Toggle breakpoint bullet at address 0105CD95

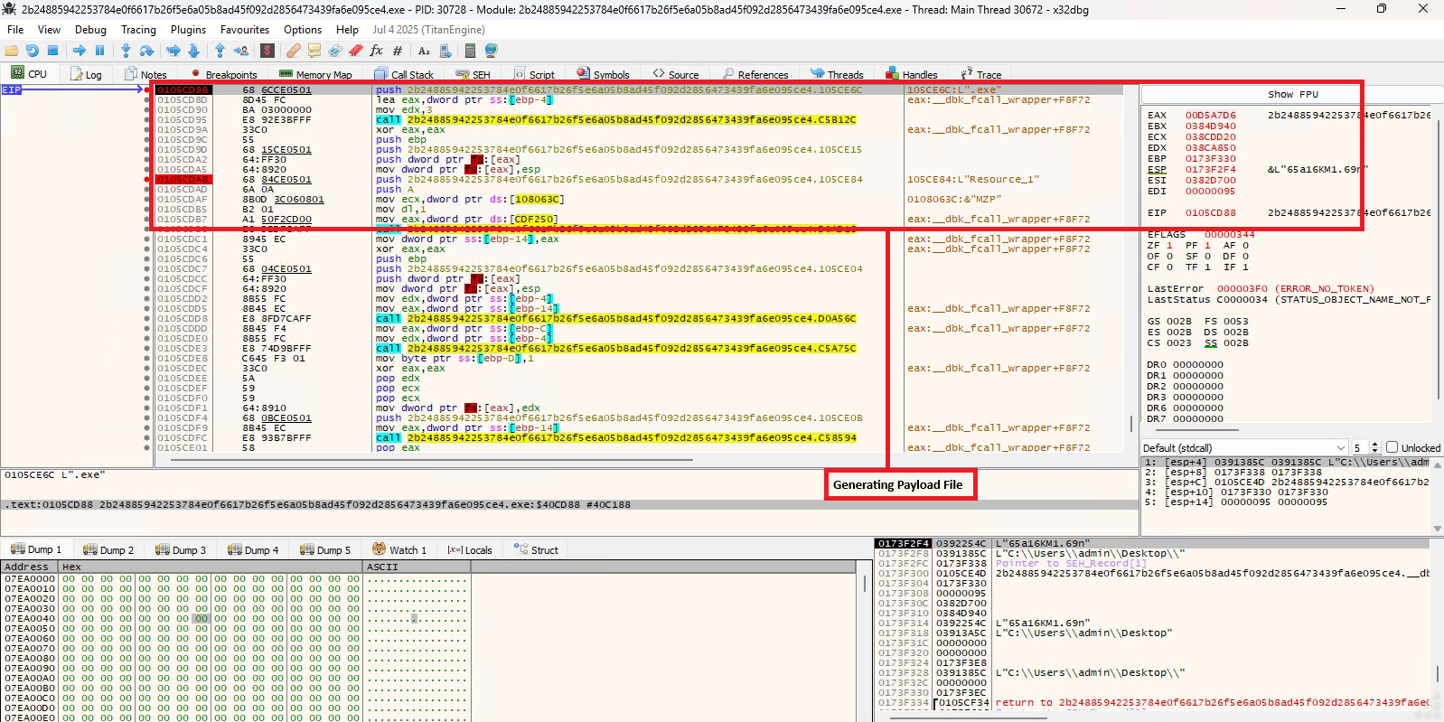tap(148, 120)
